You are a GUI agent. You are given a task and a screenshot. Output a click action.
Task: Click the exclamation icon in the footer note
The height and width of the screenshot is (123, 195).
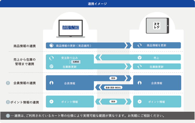8,116
